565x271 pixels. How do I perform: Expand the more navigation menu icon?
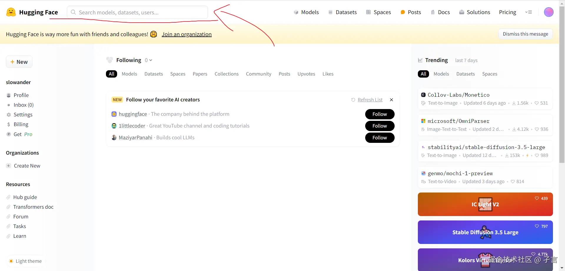[x=529, y=12]
